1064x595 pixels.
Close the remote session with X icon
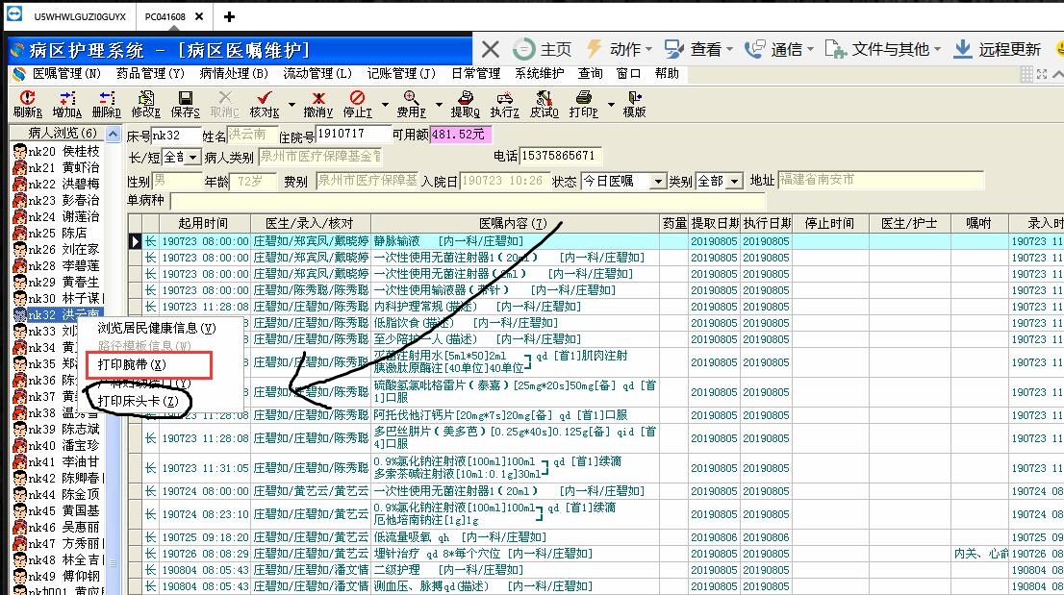490,49
